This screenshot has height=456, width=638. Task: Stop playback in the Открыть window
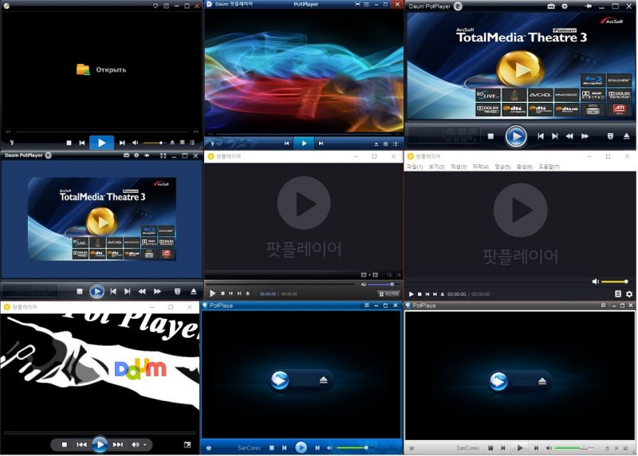(x=69, y=143)
